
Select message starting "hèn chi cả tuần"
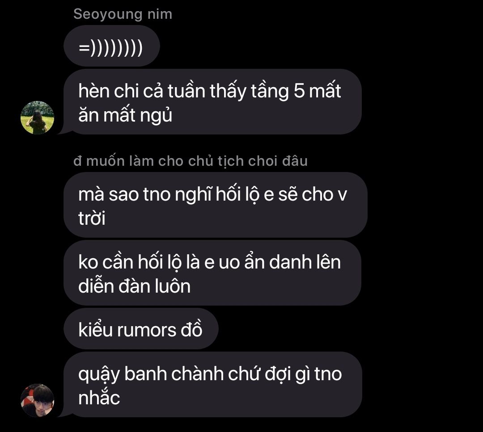(212, 102)
